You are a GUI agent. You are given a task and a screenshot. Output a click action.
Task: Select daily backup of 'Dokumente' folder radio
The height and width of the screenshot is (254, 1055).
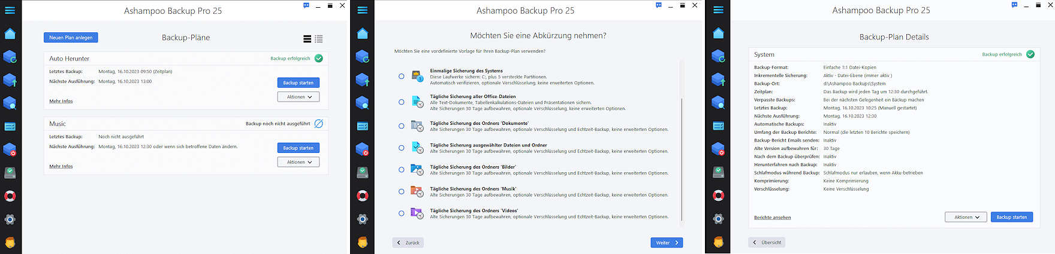point(402,126)
